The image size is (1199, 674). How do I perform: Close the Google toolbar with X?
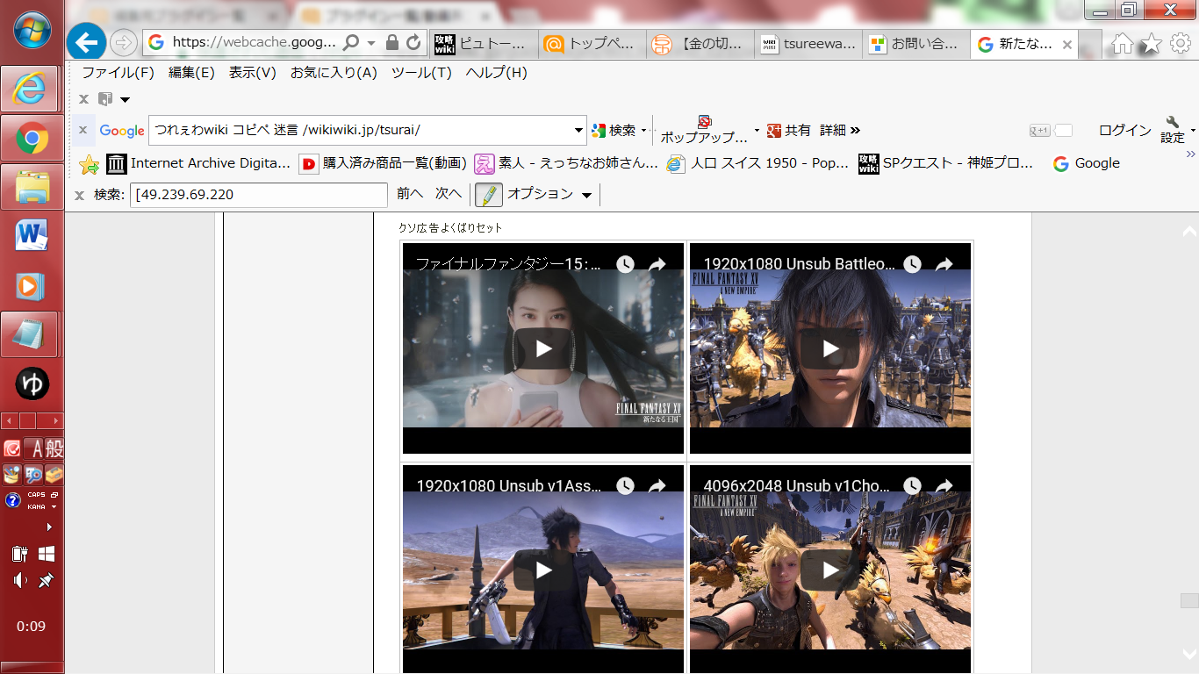point(83,130)
